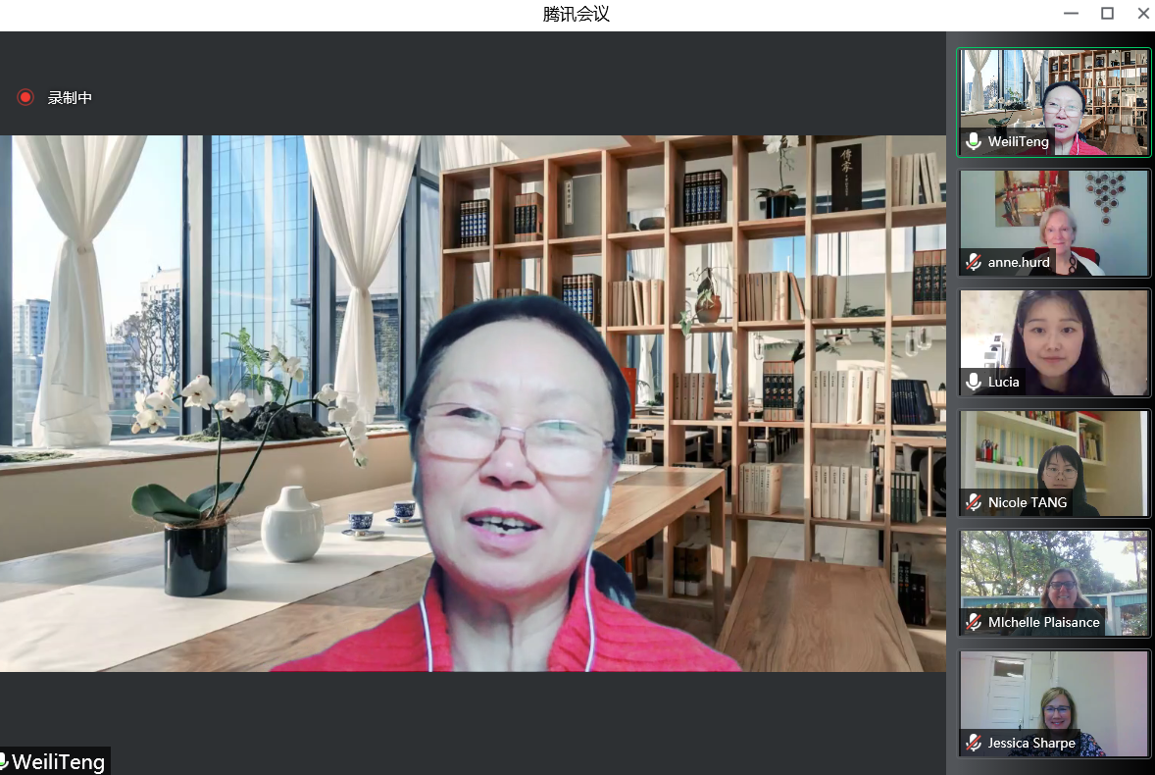Click Jessica Sharpe's muted microphone icon
This screenshot has height=775, width=1155.
974,744
